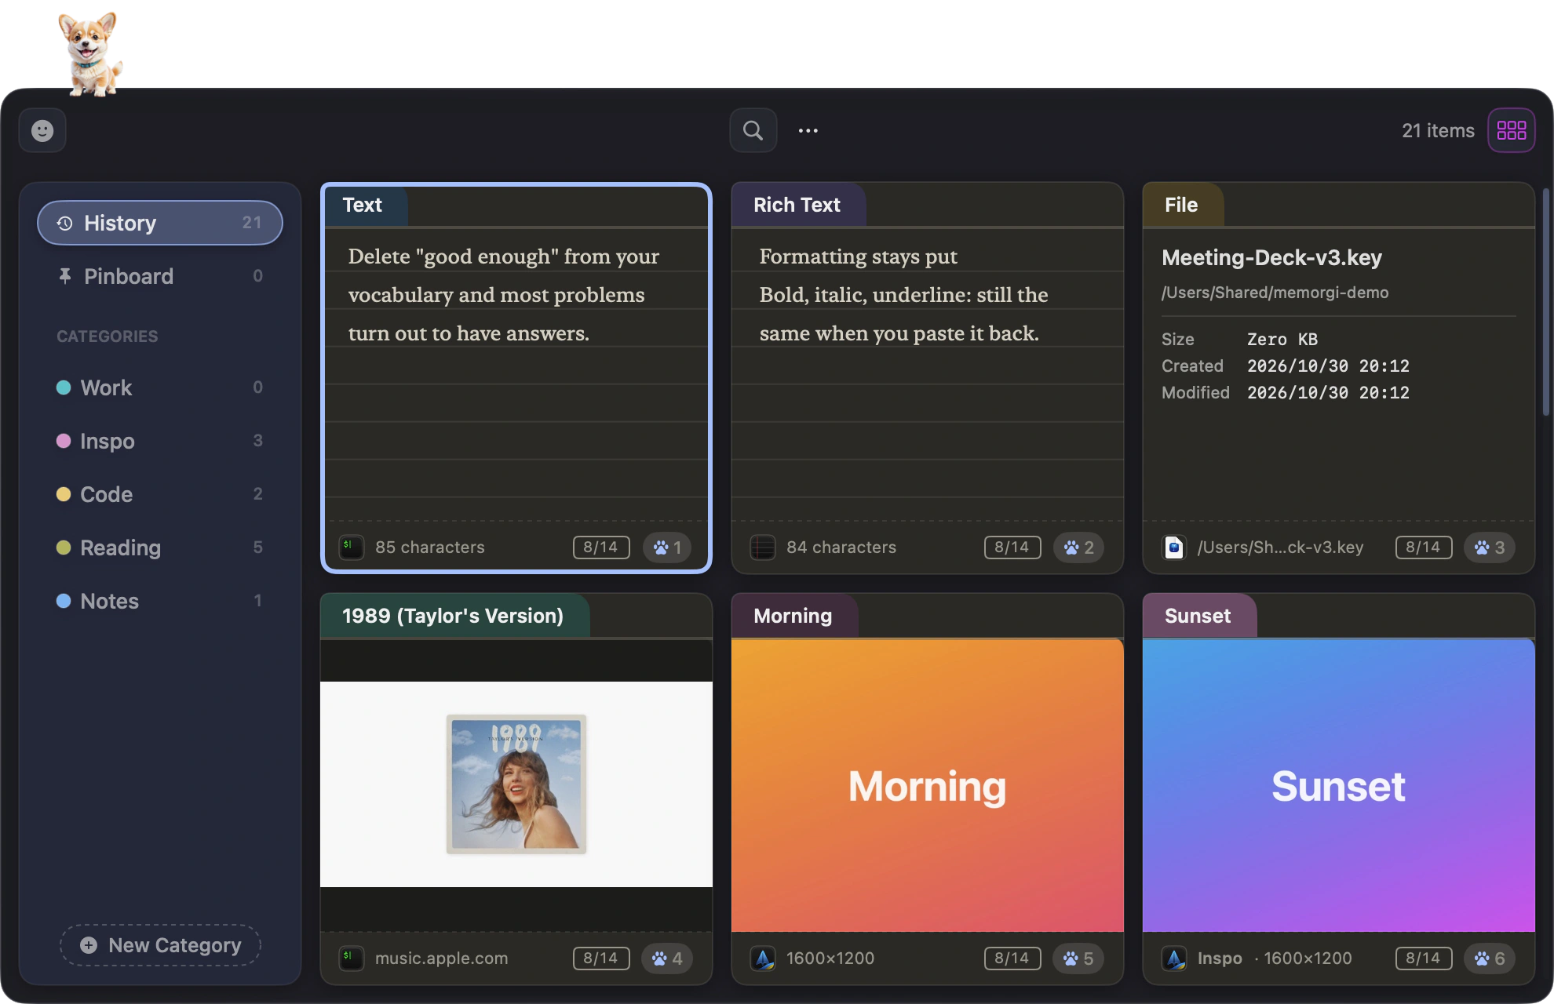This screenshot has width=1554, height=1004.
Task: Click the paw badge numbered 5
Action: coord(1079,959)
